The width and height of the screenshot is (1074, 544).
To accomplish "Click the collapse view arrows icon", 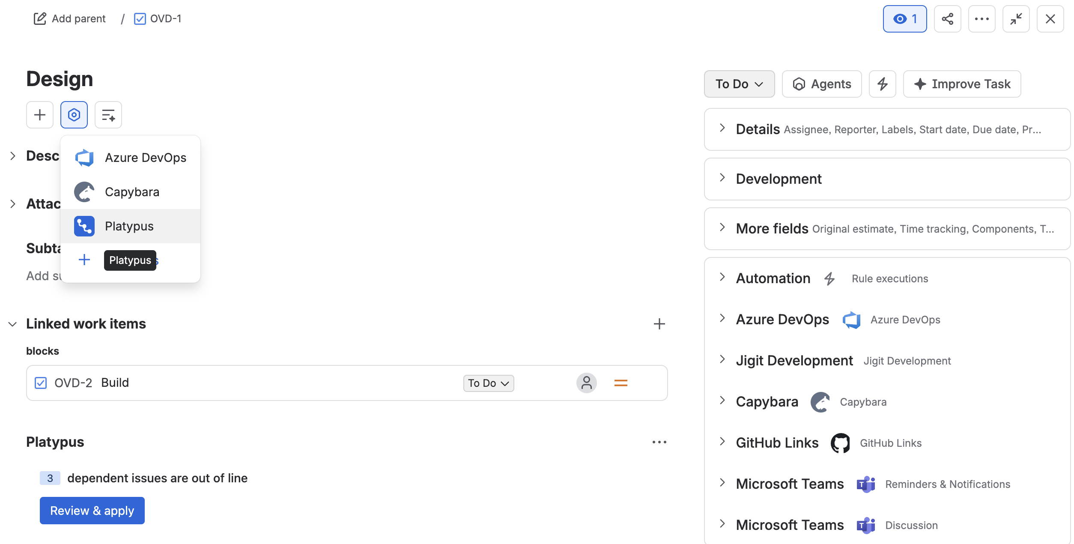I will (1016, 19).
